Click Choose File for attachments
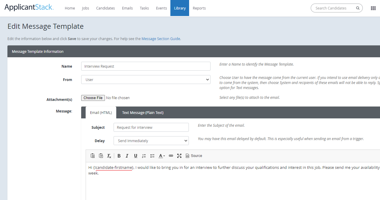This screenshot has height=200, width=380. pos(93,98)
